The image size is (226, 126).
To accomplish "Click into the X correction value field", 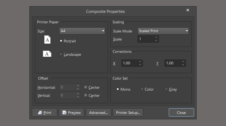I will pos(129,63).
